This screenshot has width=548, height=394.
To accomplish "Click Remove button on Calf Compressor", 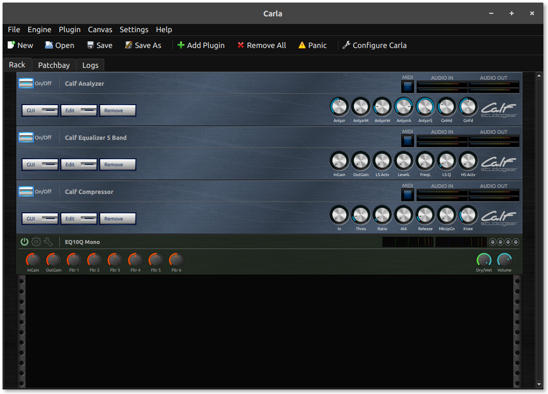I will 118,219.
